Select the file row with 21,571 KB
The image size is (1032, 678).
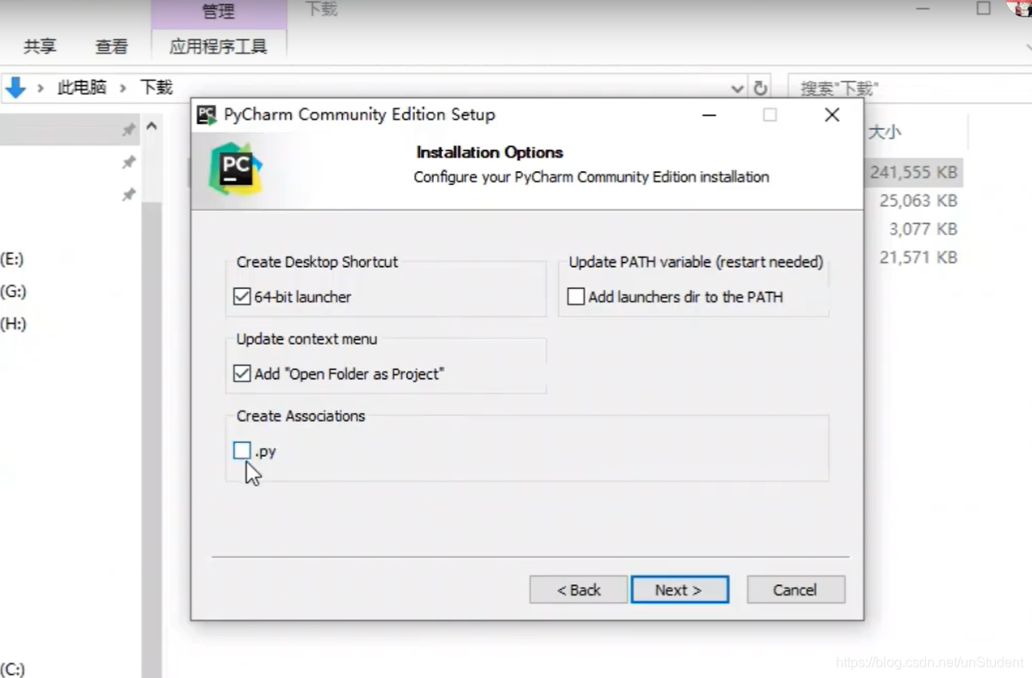point(918,257)
